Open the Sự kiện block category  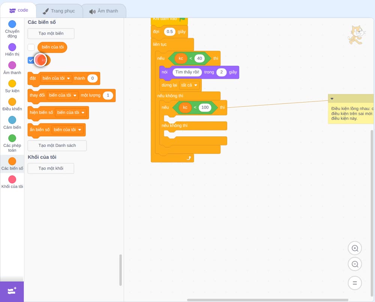point(12,86)
